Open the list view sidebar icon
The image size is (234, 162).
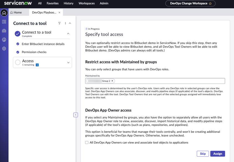4,22
